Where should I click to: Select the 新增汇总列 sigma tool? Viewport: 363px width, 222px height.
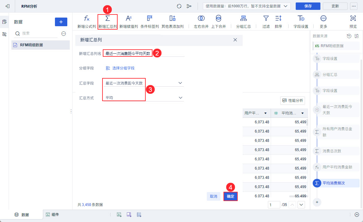[x=108, y=22]
